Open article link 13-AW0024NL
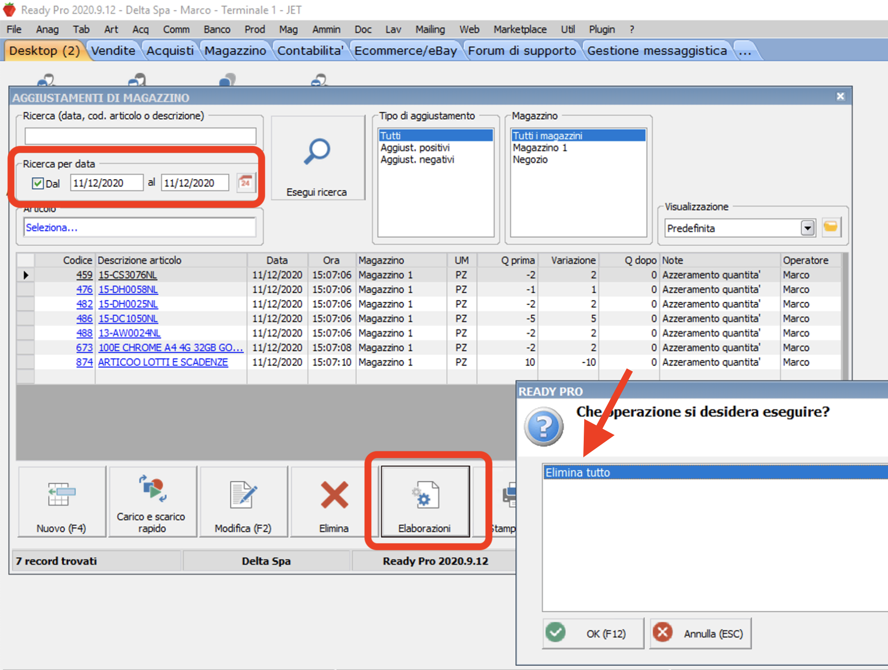Image resolution: width=888 pixels, height=670 pixels. (x=129, y=333)
